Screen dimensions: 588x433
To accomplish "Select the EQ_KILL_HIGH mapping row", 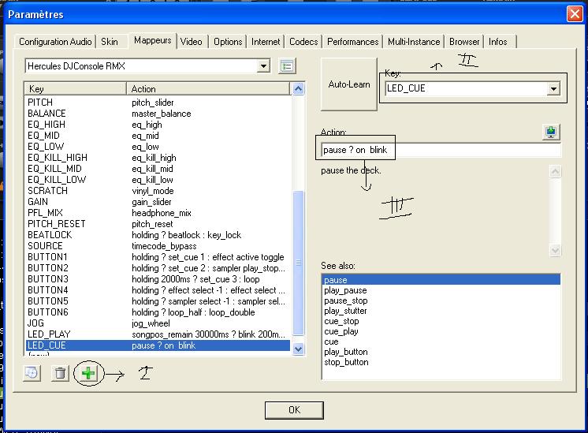I will [x=158, y=158].
